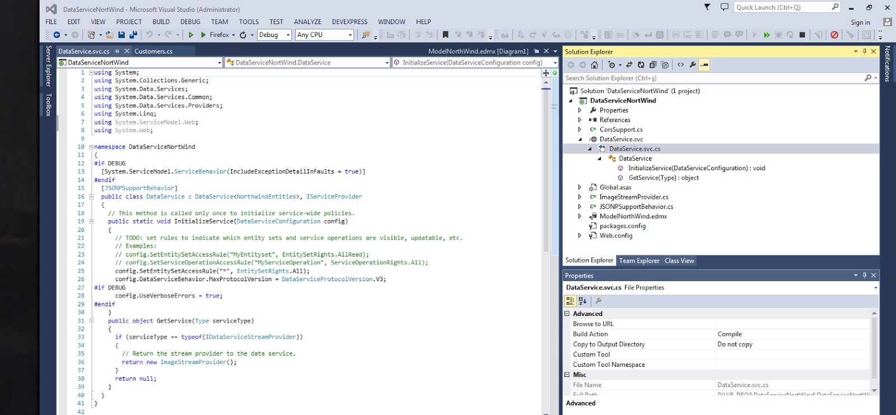Collapse the namespace DataServiceNortWind code block

tap(91, 147)
